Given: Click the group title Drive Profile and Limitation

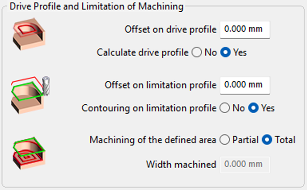Looking at the screenshot, I should tap(97, 7).
